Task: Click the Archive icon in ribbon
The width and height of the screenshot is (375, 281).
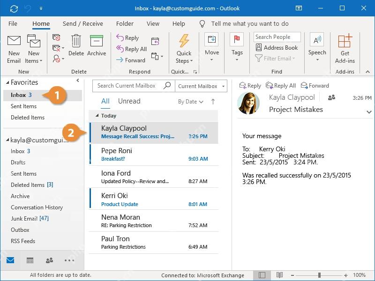Action: click(97, 41)
